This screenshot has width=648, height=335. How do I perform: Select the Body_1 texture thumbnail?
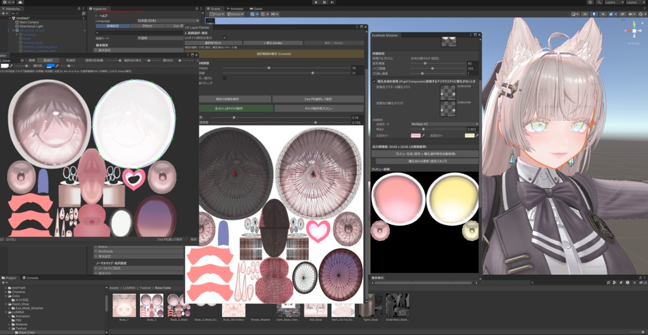(x=124, y=305)
